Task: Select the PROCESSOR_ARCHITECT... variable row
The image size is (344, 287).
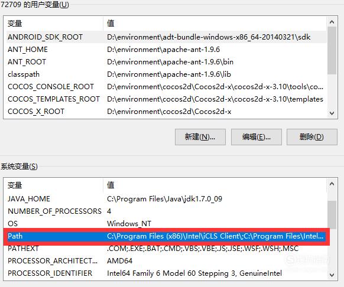Action: click(166, 261)
